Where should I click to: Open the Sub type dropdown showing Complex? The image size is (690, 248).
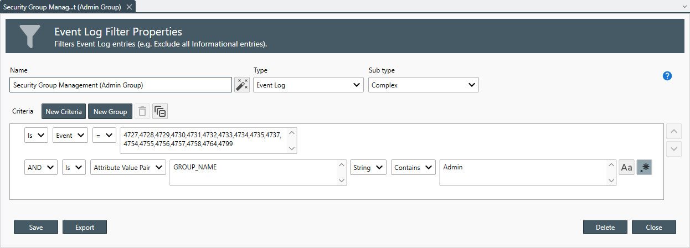tap(423, 85)
